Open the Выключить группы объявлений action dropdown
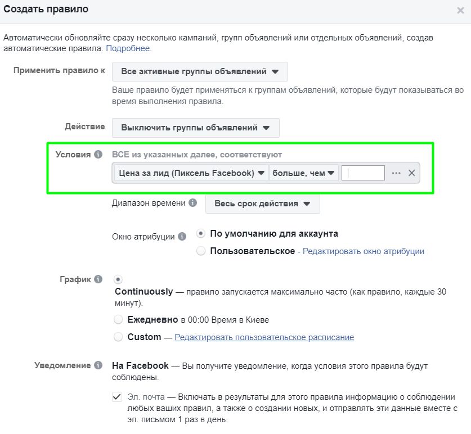 [x=196, y=127]
